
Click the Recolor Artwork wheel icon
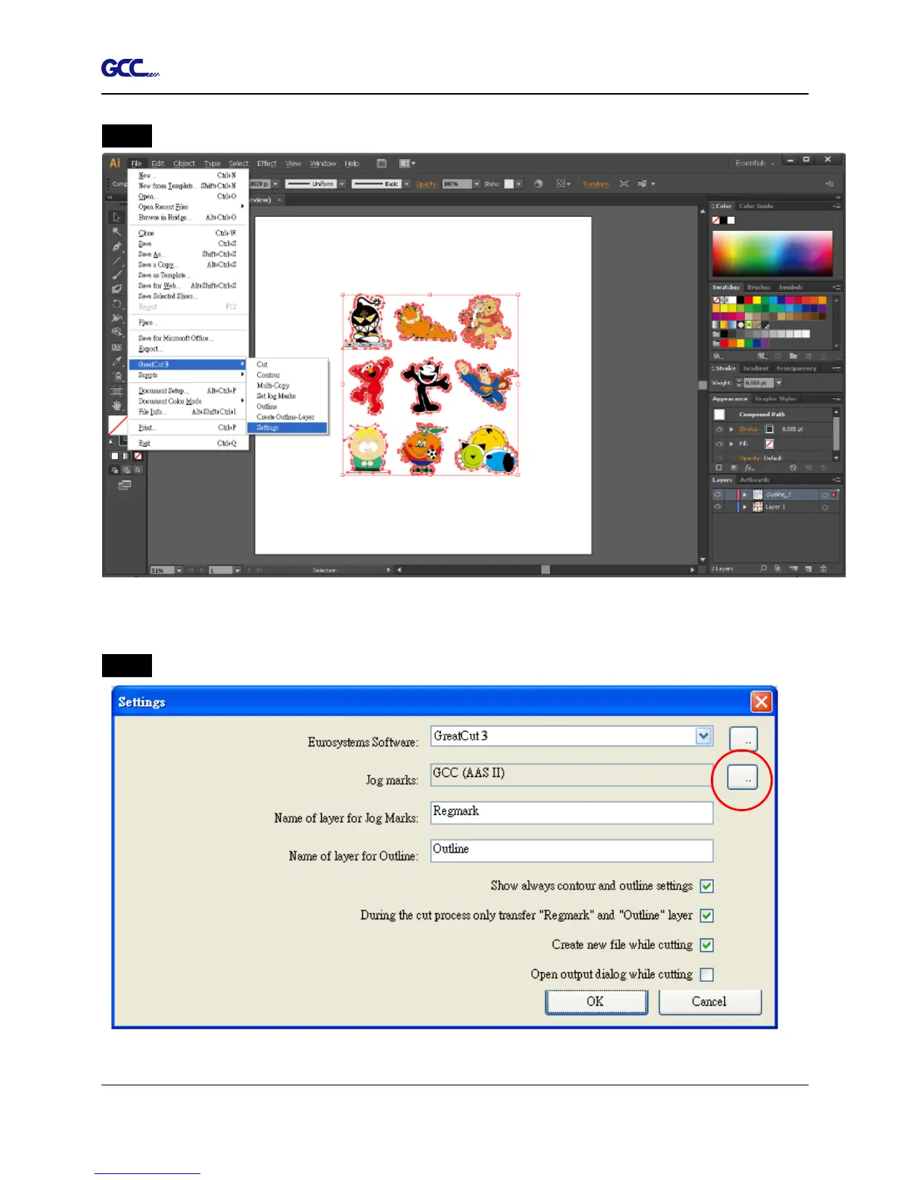[538, 183]
